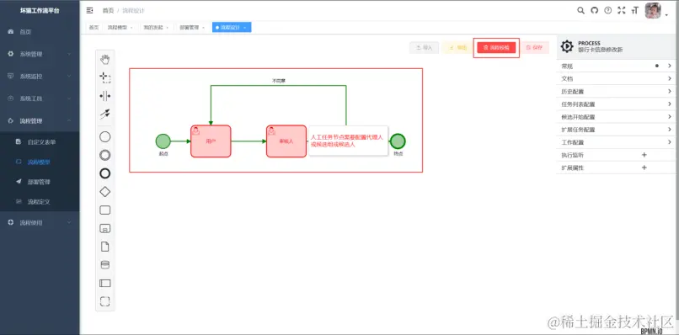Create a group from palette
The image size is (679, 335).
[104, 301]
